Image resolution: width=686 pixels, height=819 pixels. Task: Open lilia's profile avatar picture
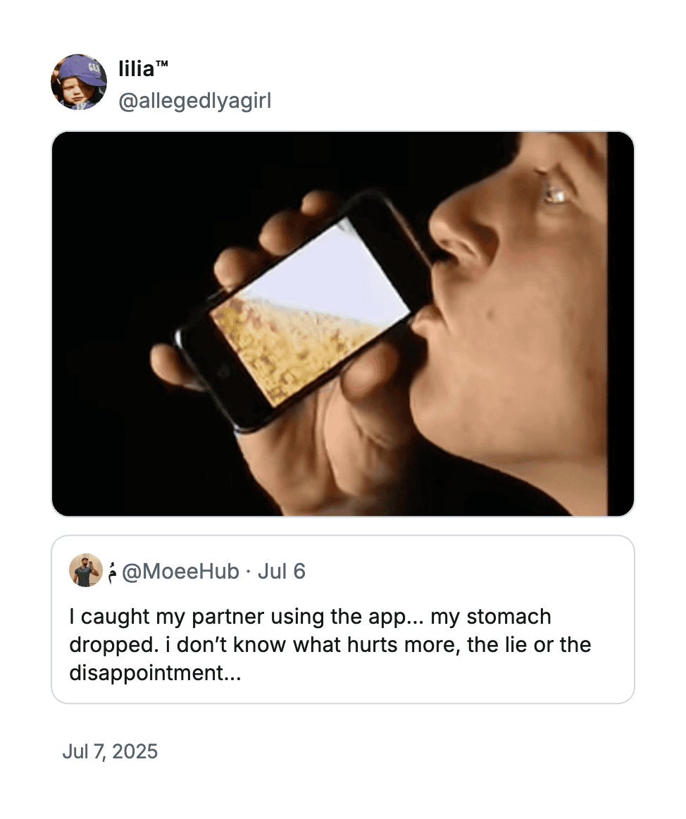click(x=79, y=82)
